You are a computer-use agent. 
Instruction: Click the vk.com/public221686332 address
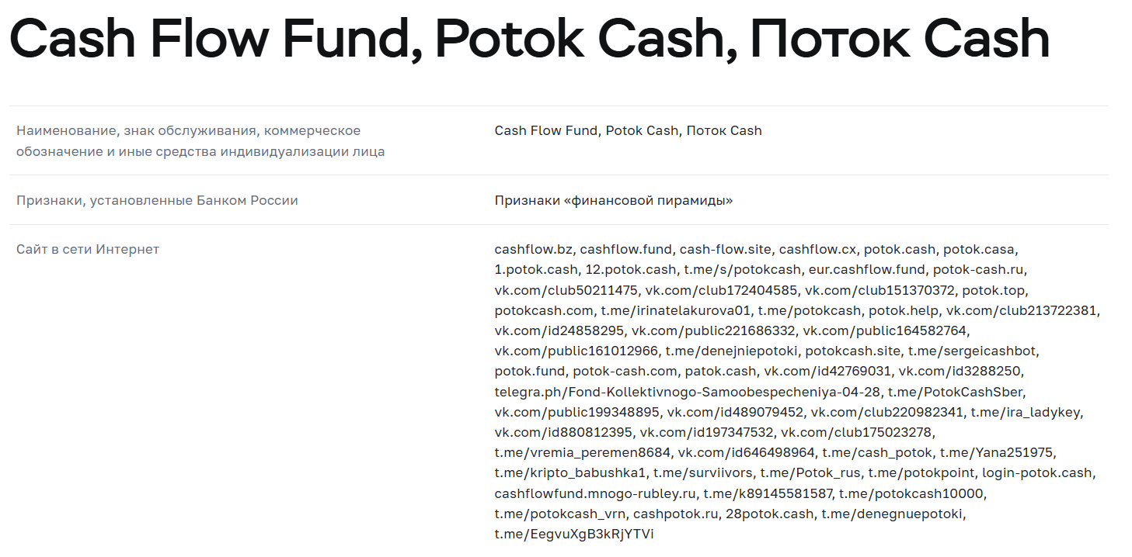click(x=713, y=330)
